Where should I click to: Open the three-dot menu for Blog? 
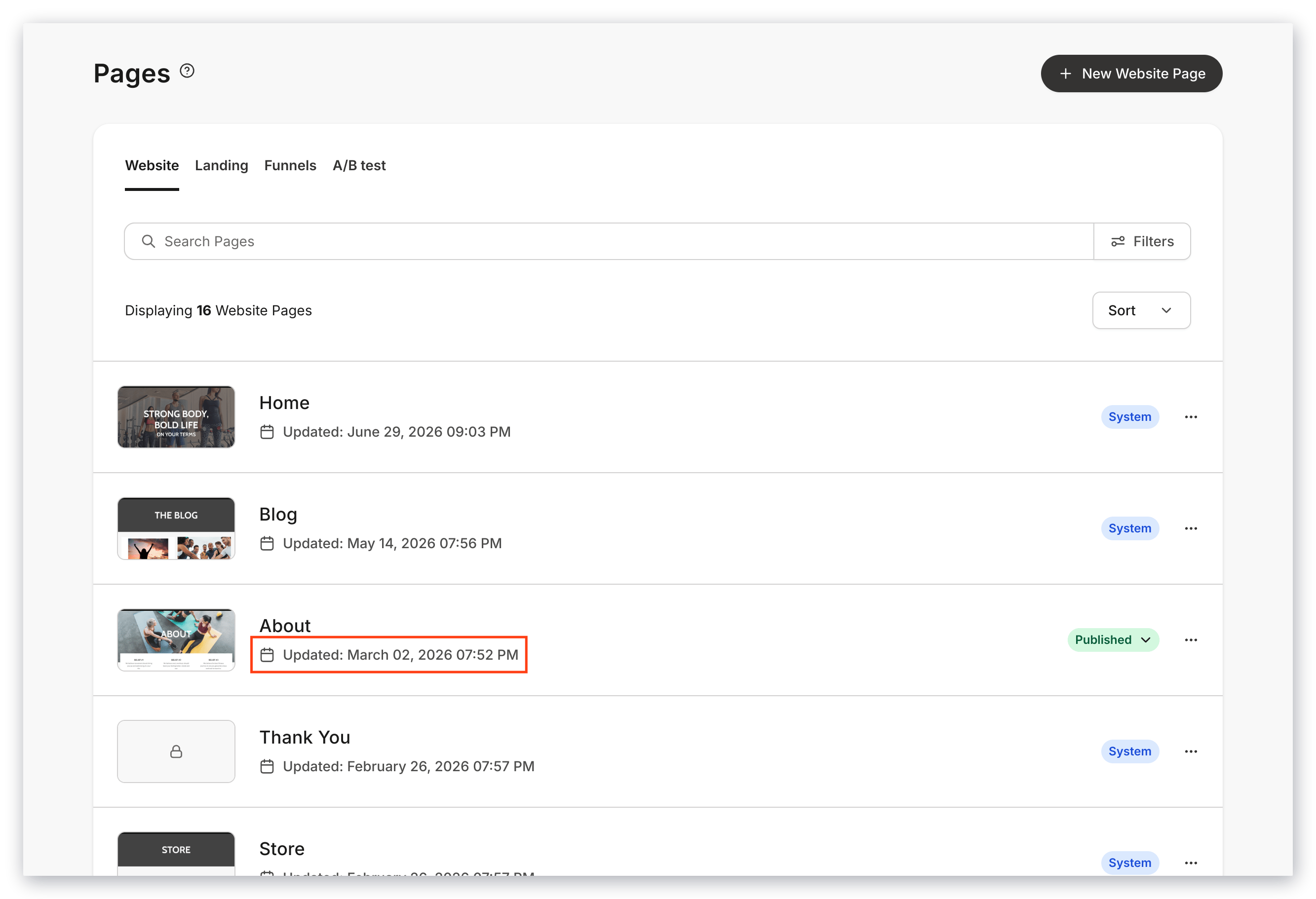pyautogui.click(x=1191, y=528)
